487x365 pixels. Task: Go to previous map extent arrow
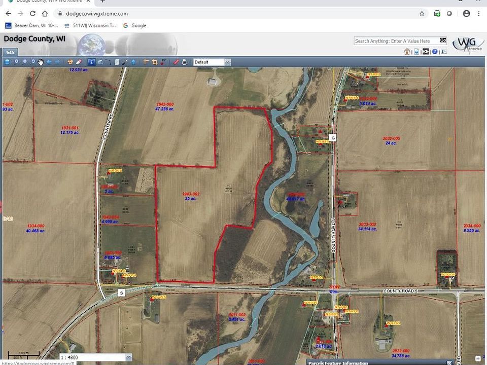(x=49, y=62)
